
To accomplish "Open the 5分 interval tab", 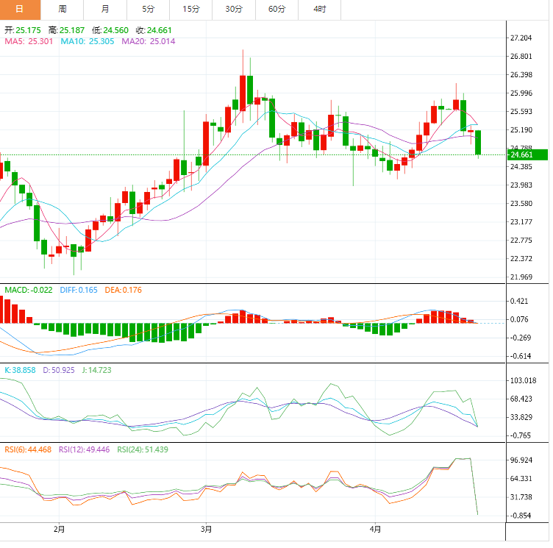I will (x=148, y=10).
